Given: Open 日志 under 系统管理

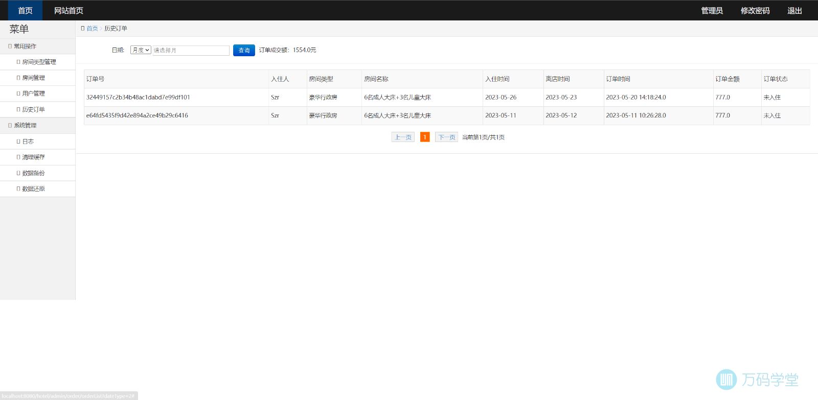Looking at the screenshot, I should (x=28, y=141).
